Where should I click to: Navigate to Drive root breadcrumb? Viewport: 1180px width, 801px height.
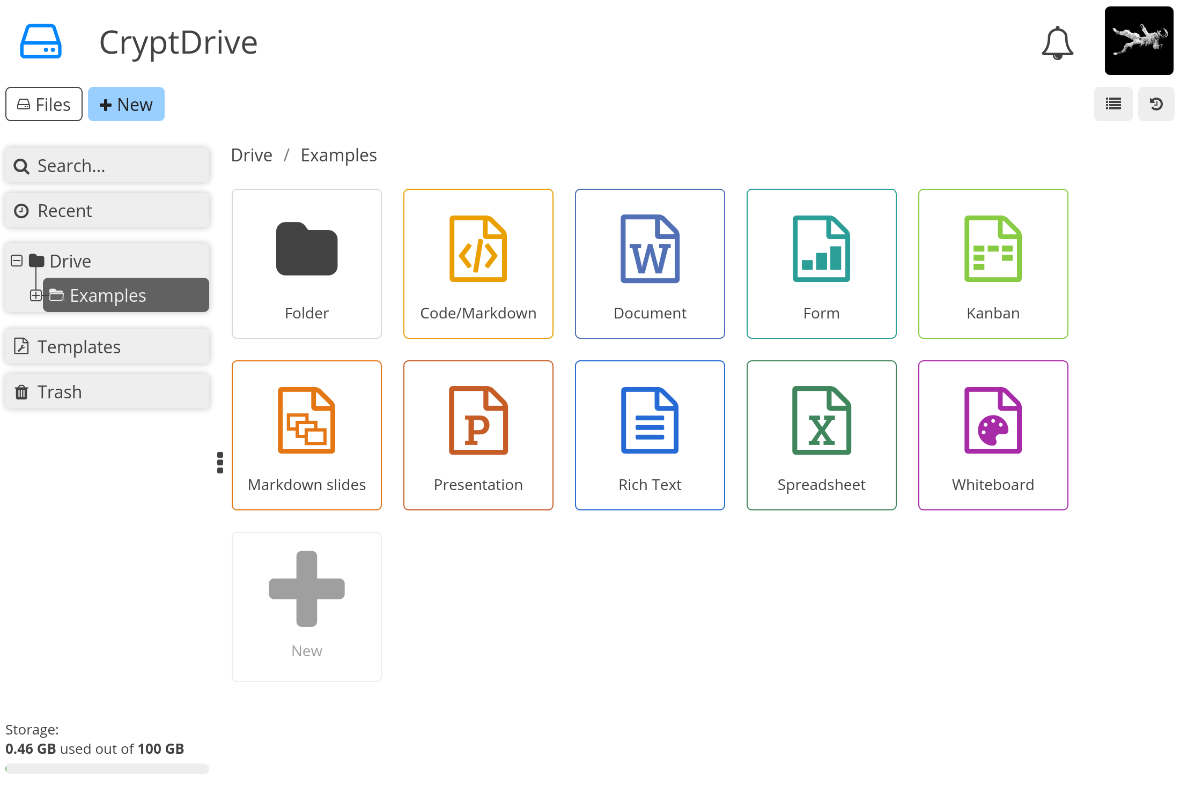click(x=251, y=154)
